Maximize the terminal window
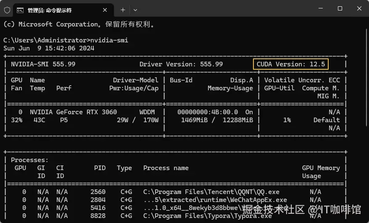Image resolution: width=369 pixels, height=223 pixels. [340, 8]
